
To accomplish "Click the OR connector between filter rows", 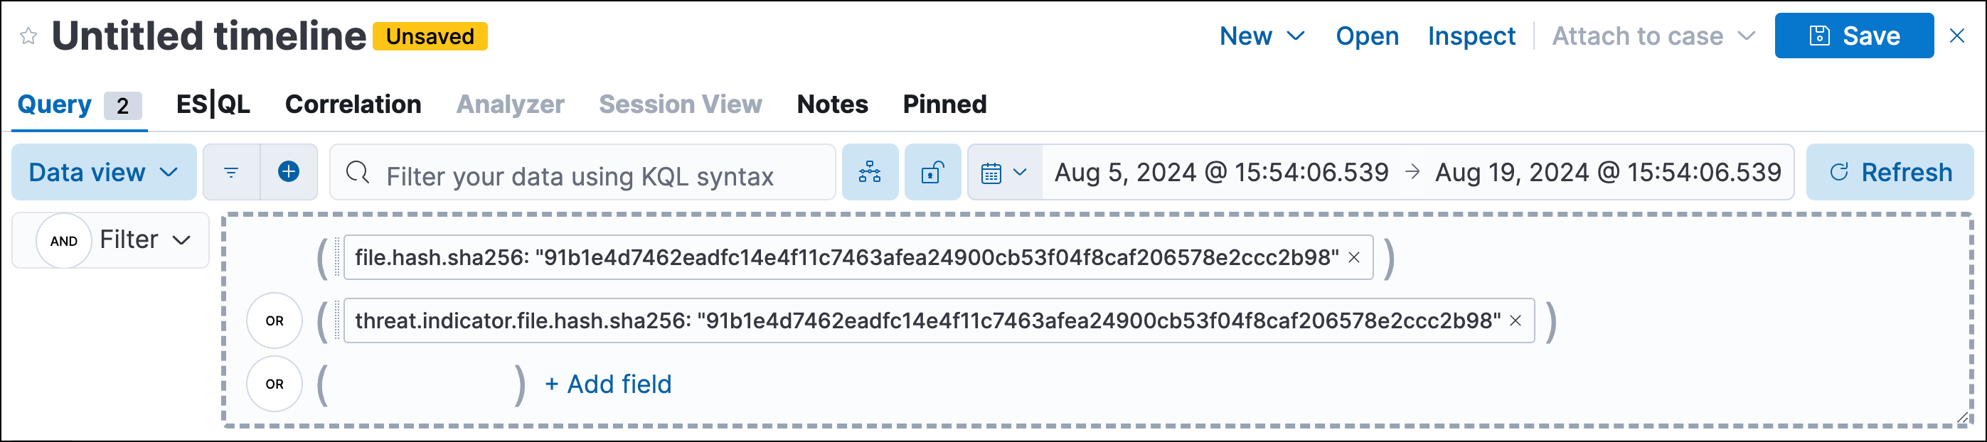I will click(x=274, y=320).
